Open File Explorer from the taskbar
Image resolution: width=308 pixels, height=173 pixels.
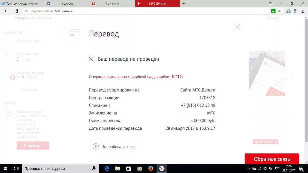pyautogui.click(x=118, y=169)
